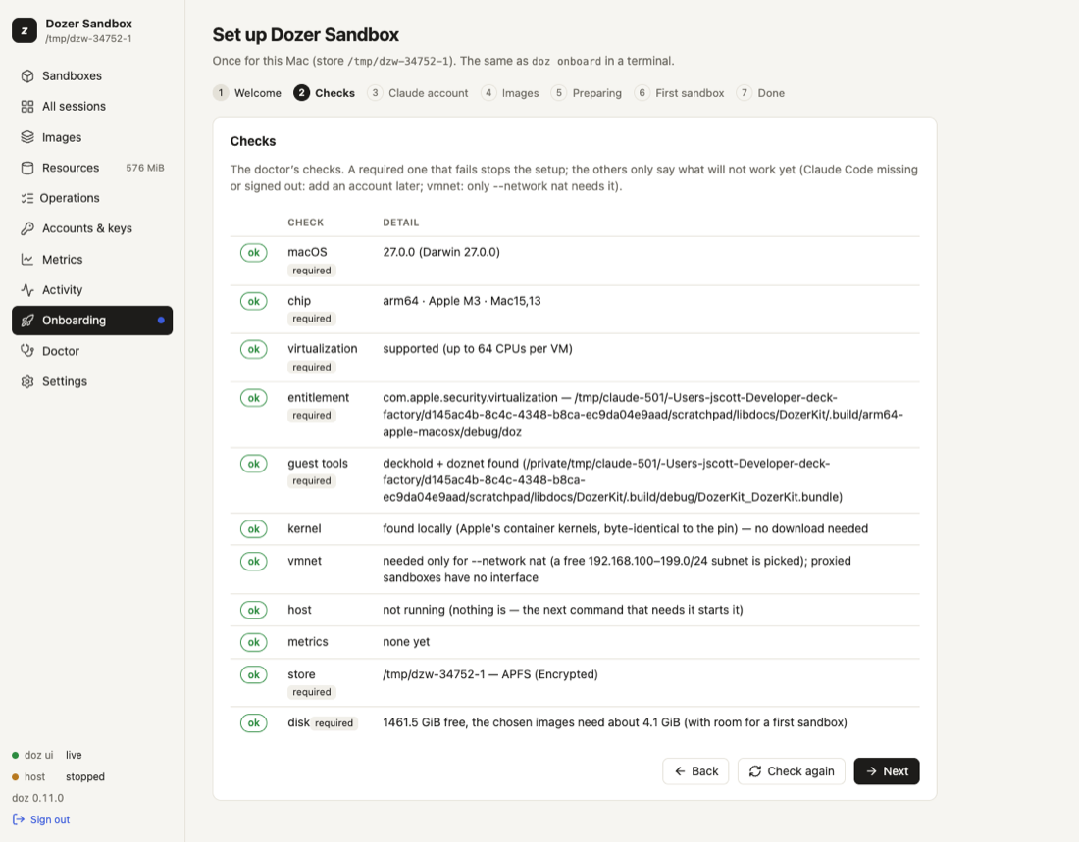Click '27.0.0 (Darwin 27.0.0)' detail text

click(x=441, y=252)
